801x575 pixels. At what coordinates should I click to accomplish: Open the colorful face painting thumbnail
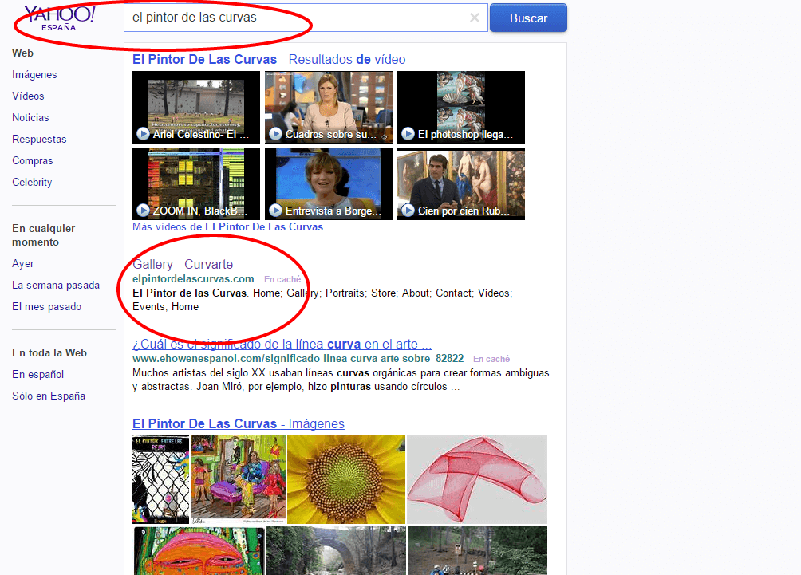(199, 550)
